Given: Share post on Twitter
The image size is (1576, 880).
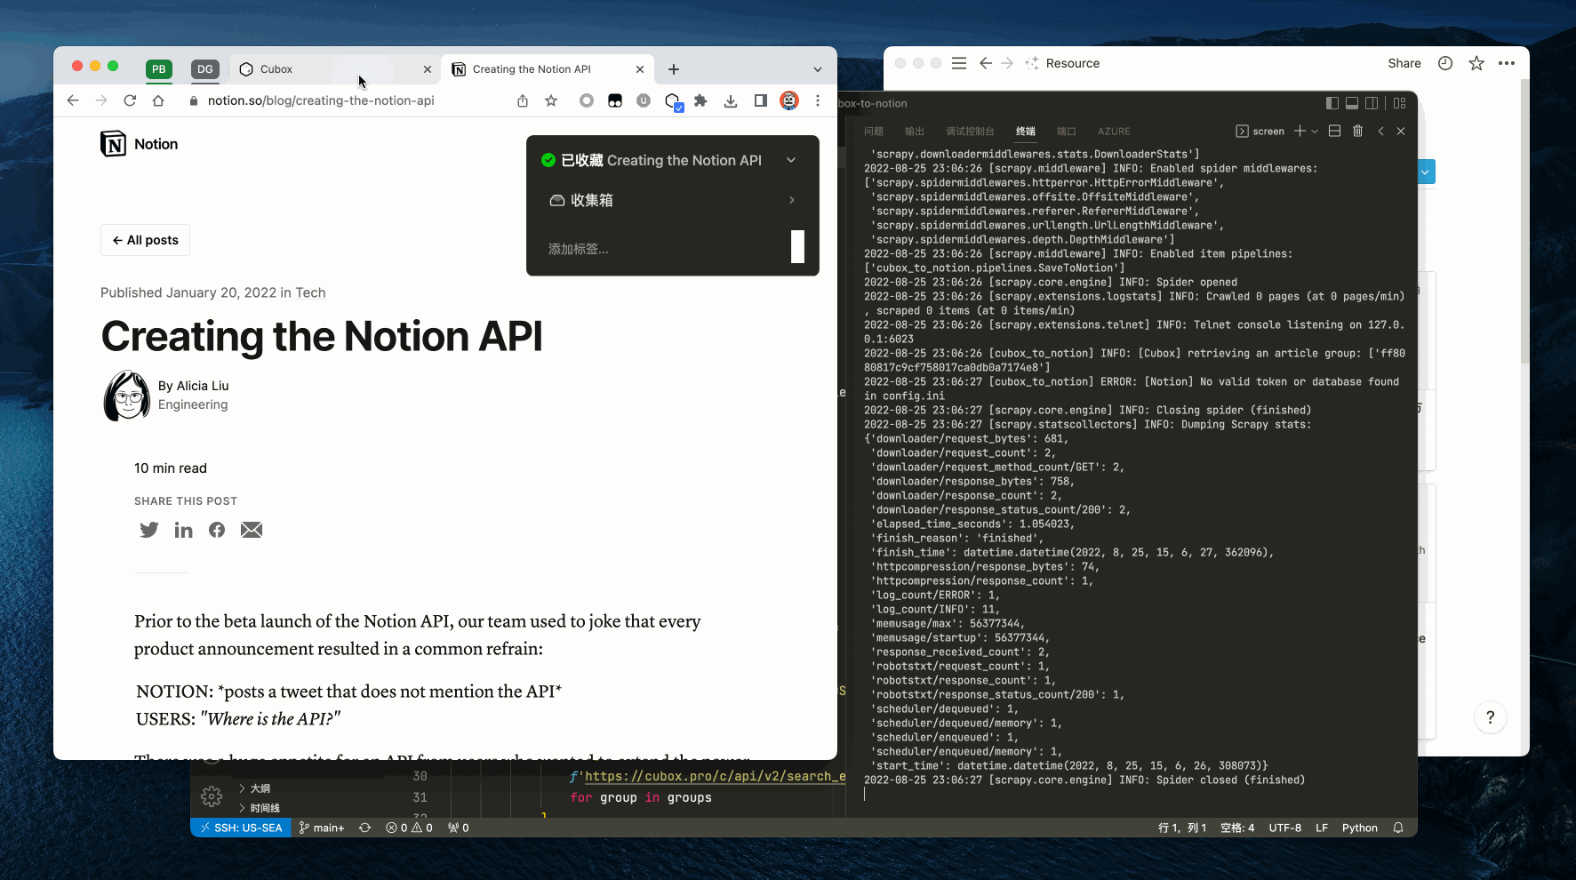Looking at the screenshot, I should pyautogui.click(x=148, y=530).
